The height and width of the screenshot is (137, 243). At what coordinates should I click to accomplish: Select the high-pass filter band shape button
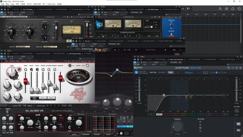click(x=159, y=114)
